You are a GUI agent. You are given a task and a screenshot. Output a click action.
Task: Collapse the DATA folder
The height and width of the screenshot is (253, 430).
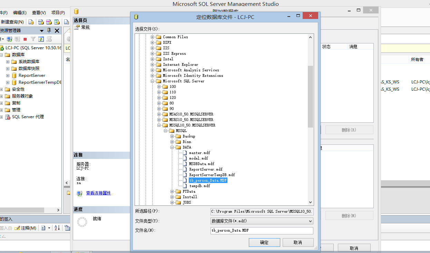coord(172,147)
